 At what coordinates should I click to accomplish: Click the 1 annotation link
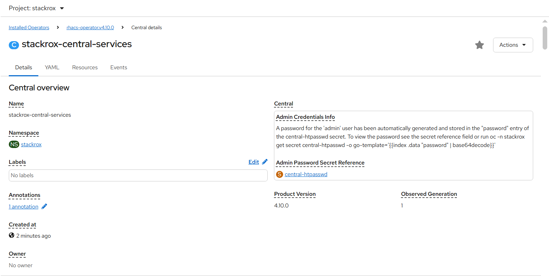(x=24, y=207)
